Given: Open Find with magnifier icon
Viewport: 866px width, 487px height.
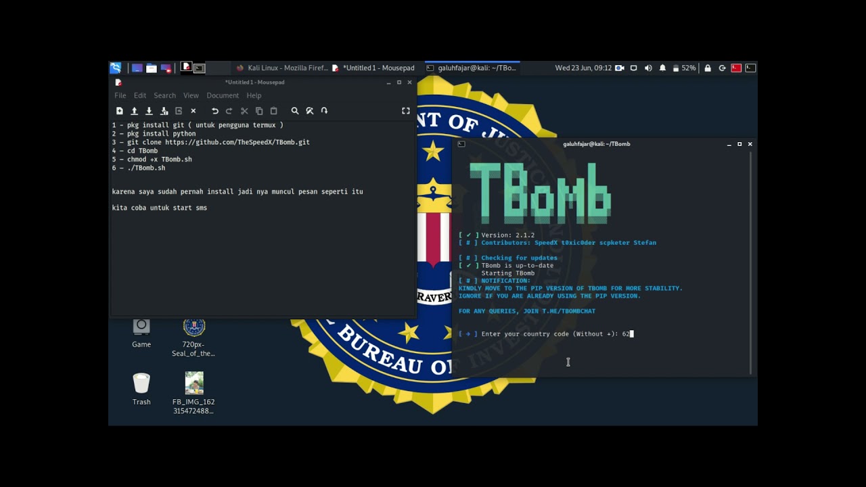Looking at the screenshot, I should click(295, 111).
